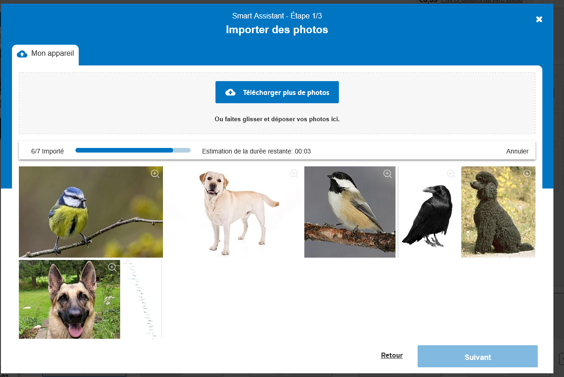Click Télécharger plus de photos button
The height and width of the screenshot is (377, 564).
[x=277, y=93]
